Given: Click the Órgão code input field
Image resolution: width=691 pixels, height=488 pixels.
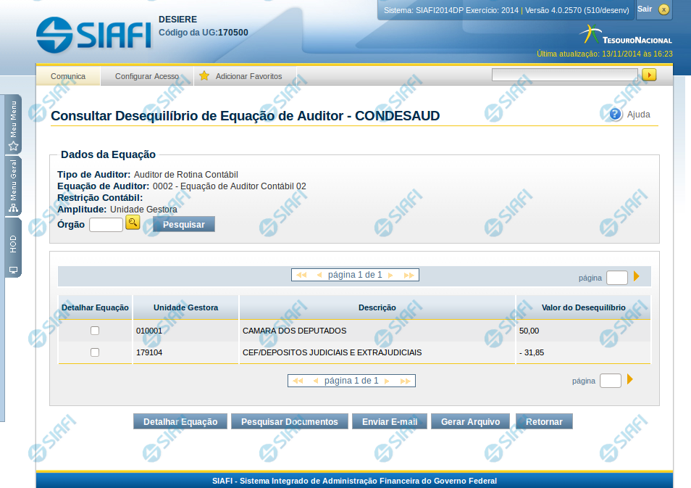Looking at the screenshot, I should coord(106,225).
